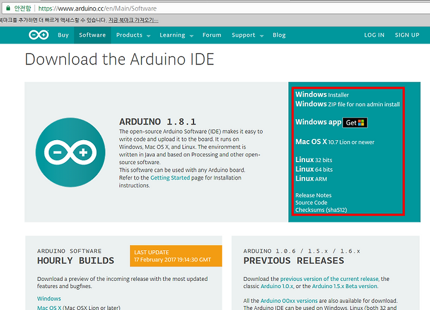The width and height of the screenshot is (430, 310).
Task: Open the Products menu
Action: coord(129,35)
